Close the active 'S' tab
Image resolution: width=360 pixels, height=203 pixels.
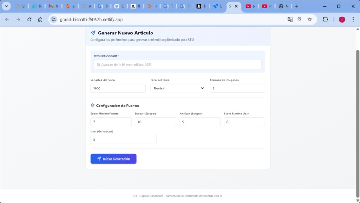click(236, 6)
